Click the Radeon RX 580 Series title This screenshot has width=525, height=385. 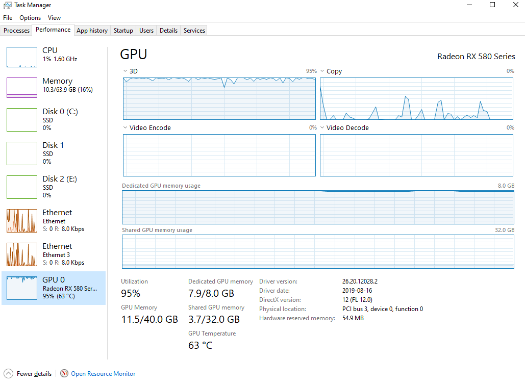click(x=476, y=56)
